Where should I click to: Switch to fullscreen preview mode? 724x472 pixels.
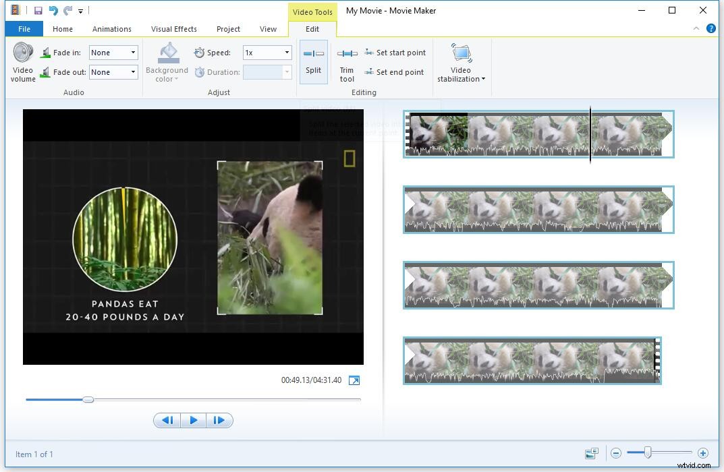(x=354, y=380)
